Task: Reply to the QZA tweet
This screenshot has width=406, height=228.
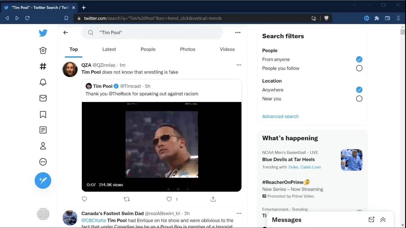Action: click(84, 199)
